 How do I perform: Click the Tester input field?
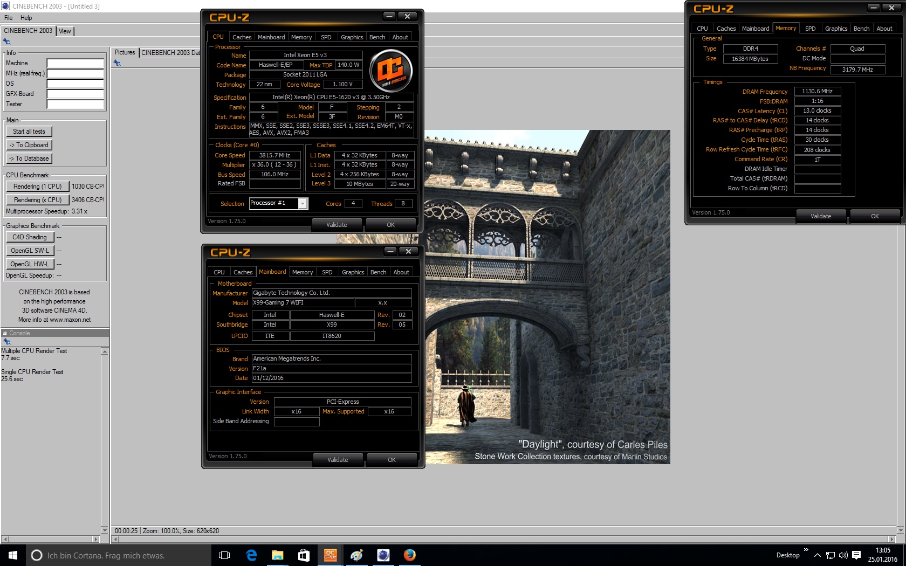click(75, 104)
